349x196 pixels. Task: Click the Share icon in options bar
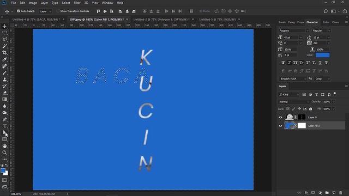[345, 11]
